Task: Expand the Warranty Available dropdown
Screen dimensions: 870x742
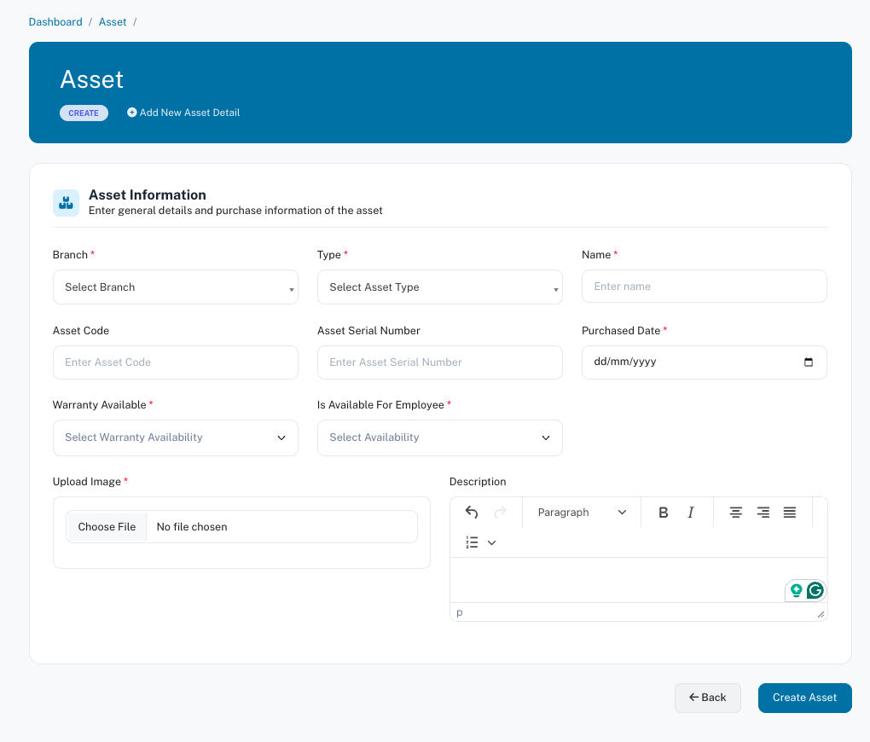Action: click(x=175, y=438)
